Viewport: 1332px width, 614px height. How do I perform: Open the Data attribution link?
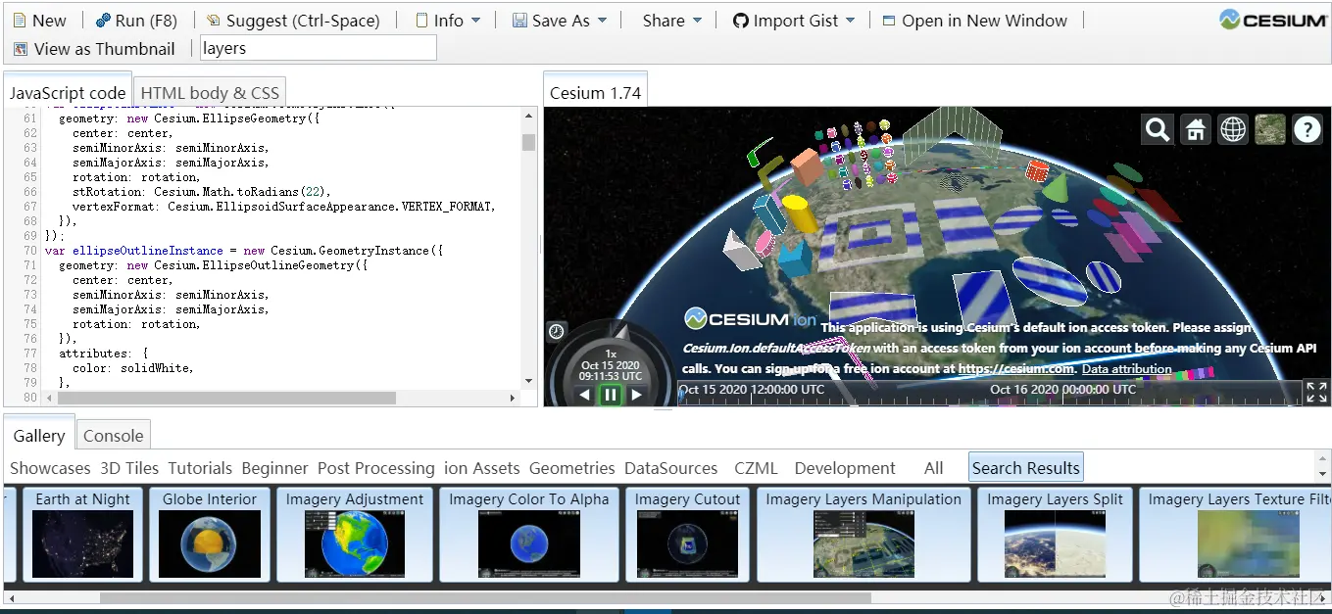[x=1126, y=369]
